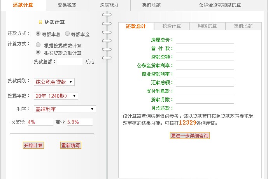The image size is (268, 179).
Task: Focus the 公积金 rate field showing 4%
Action: 40,122
